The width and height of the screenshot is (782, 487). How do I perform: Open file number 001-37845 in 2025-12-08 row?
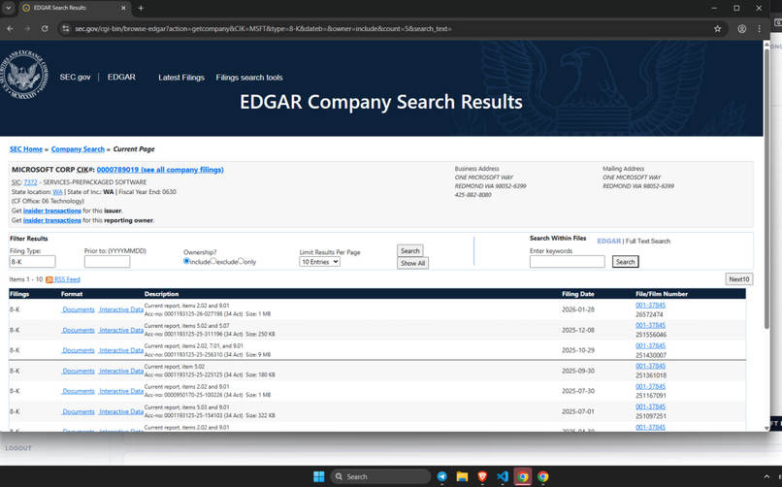pyautogui.click(x=650, y=326)
